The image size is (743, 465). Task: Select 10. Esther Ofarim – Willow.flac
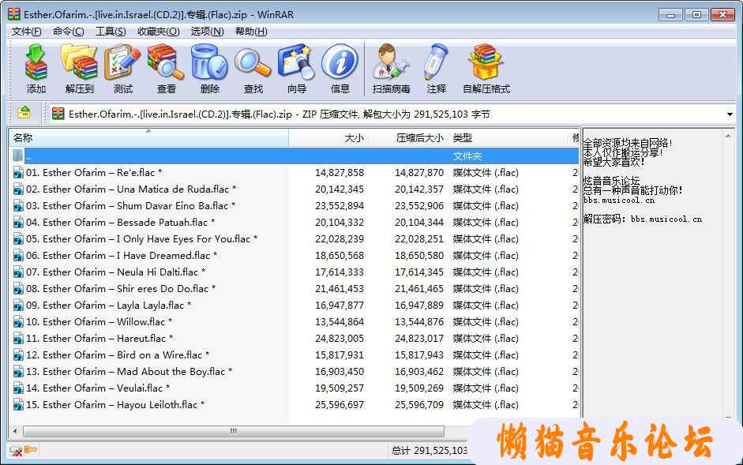pos(99,322)
